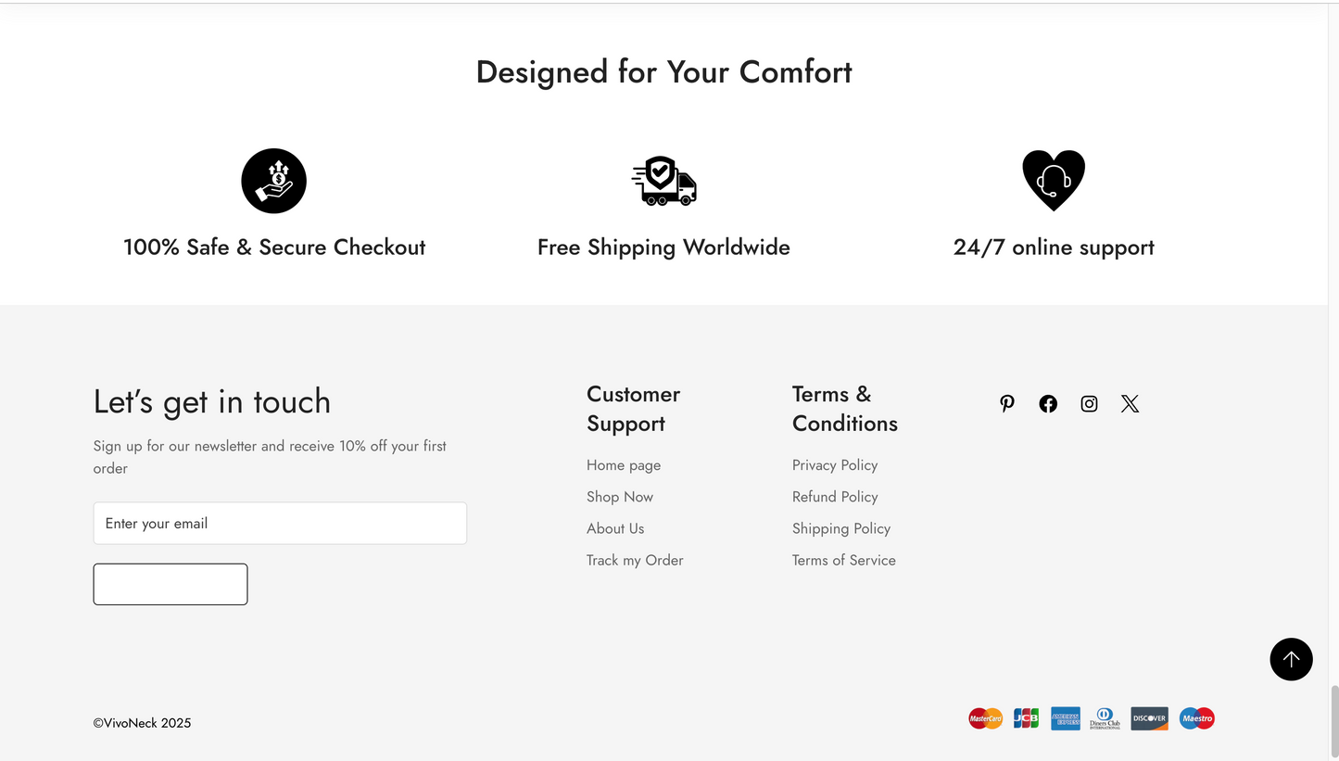The height and width of the screenshot is (761, 1339).
Task: Click the MasterCard payment icon
Action: [985, 718]
